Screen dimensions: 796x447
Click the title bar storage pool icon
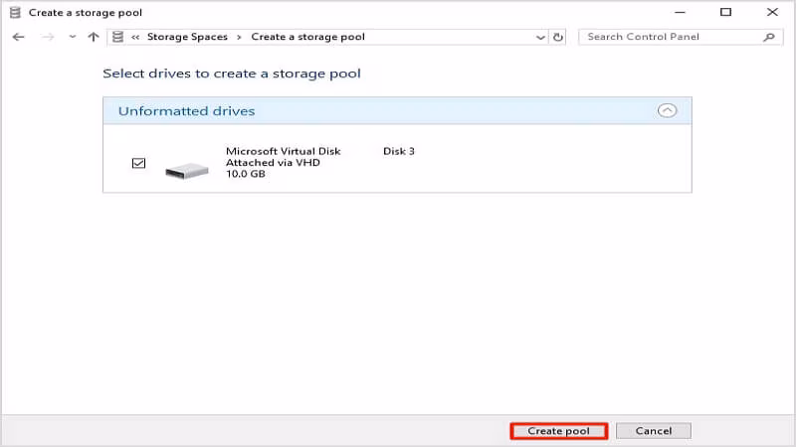[x=15, y=12]
